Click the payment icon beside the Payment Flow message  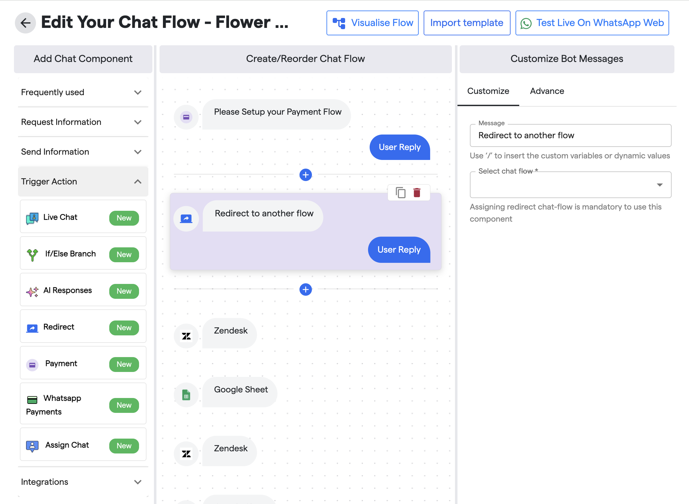coord(186,117)
